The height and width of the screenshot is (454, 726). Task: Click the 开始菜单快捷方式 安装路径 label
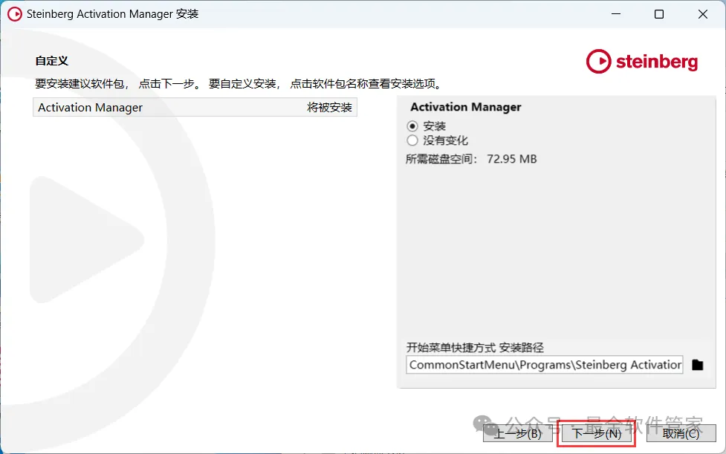[x=475, y=347]
